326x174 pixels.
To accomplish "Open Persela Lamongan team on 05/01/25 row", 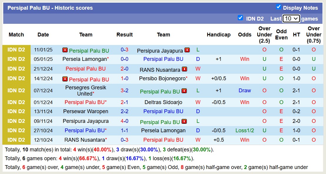I will pyautogui.click(x=84, y=59).
